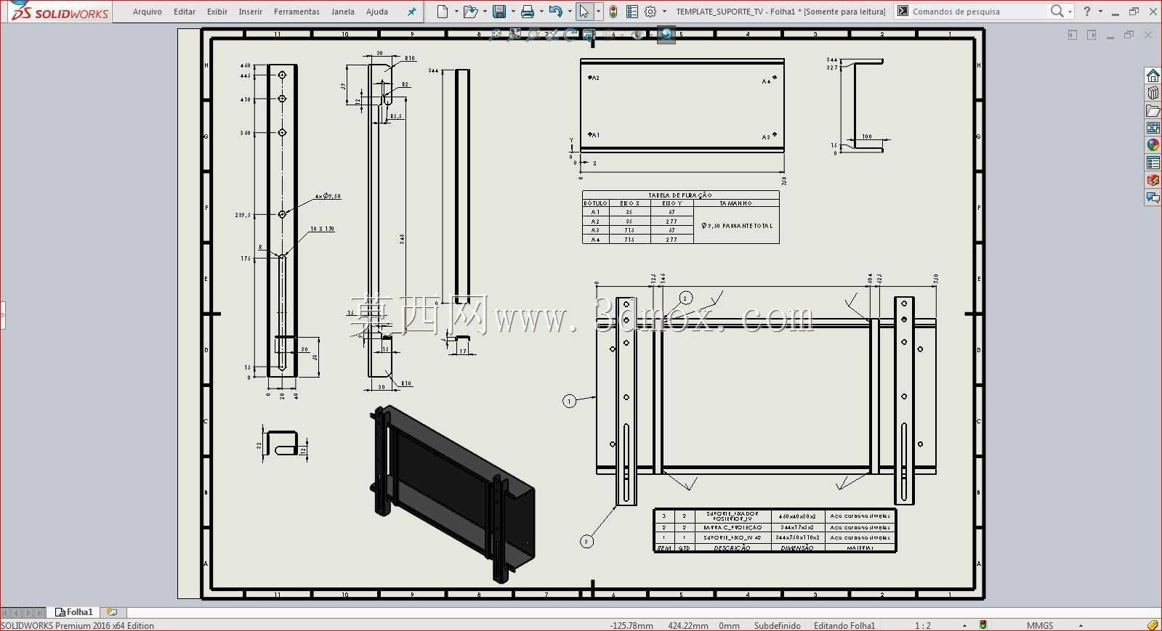Viewport: 1162px width, 631px height.
Task: Click the Subdefinido status text
Action: pos(777,625)
